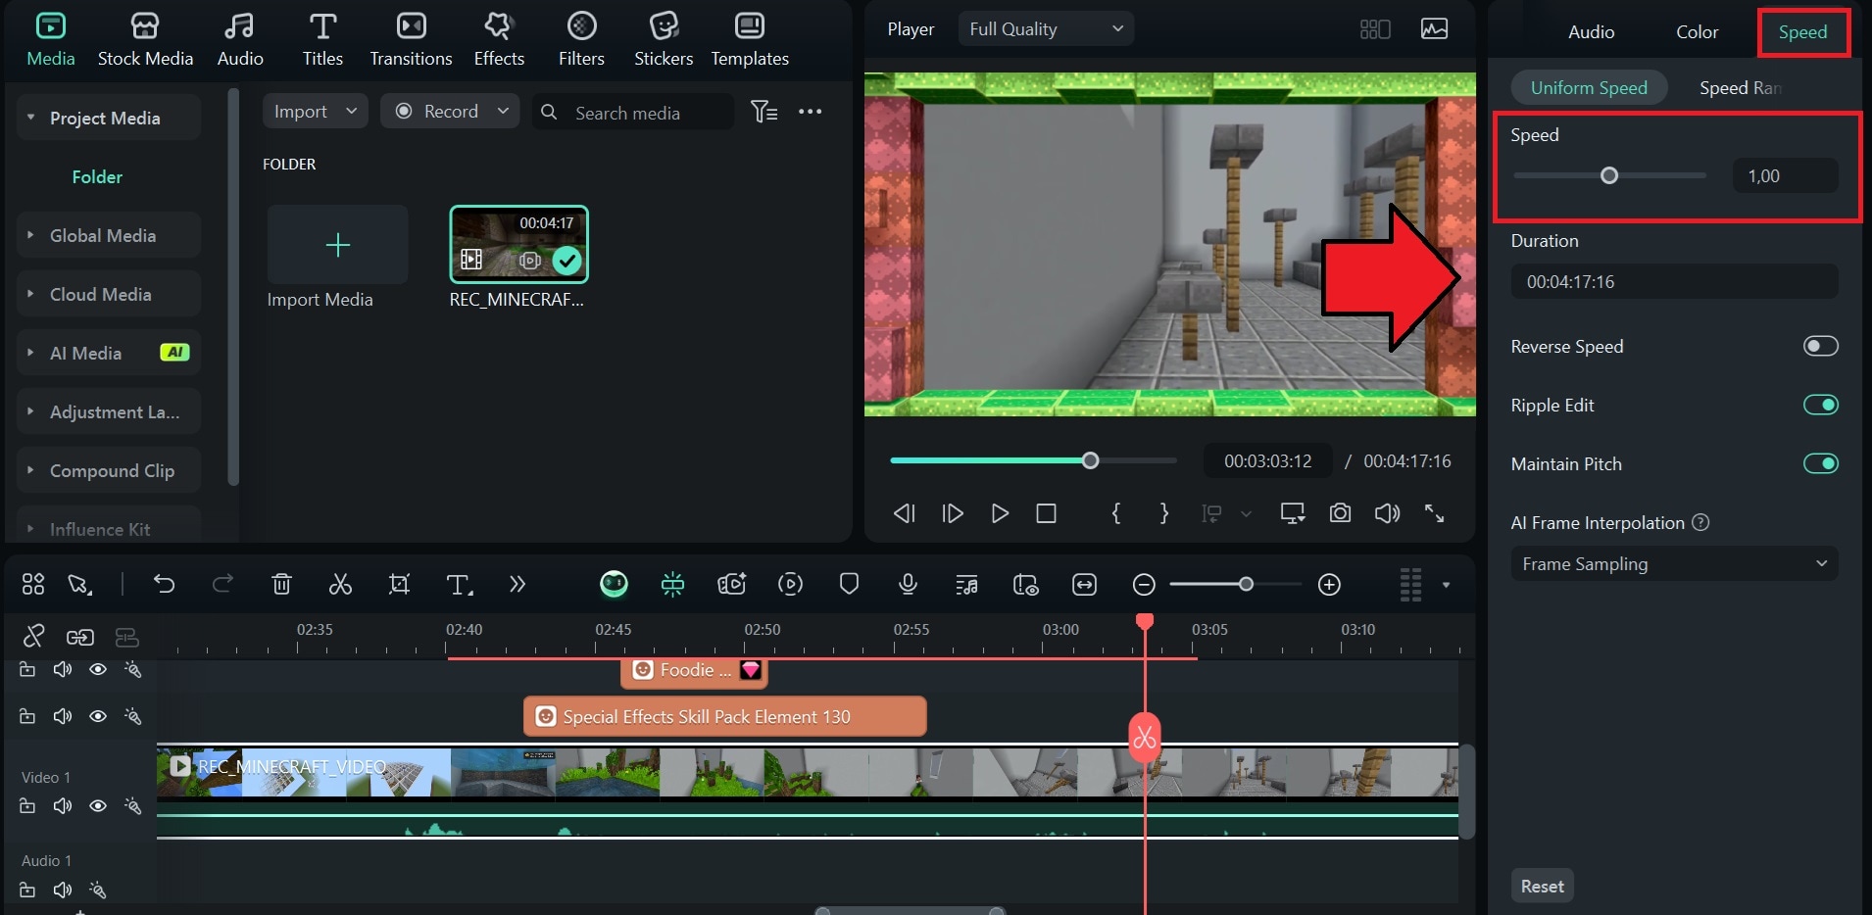Click the filter and sort media icon
This screenshot has height=915, width=1872.
(x=764, y=112)
